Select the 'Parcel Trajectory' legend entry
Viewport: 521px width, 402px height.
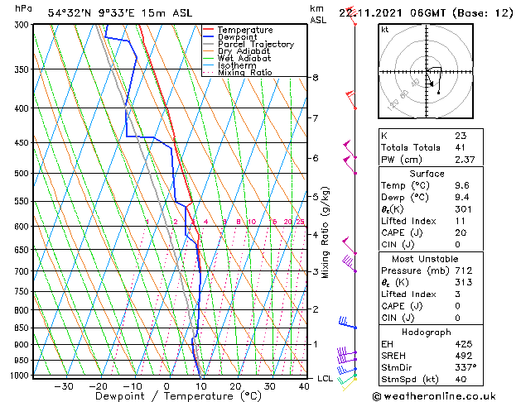tap(256, 44)
